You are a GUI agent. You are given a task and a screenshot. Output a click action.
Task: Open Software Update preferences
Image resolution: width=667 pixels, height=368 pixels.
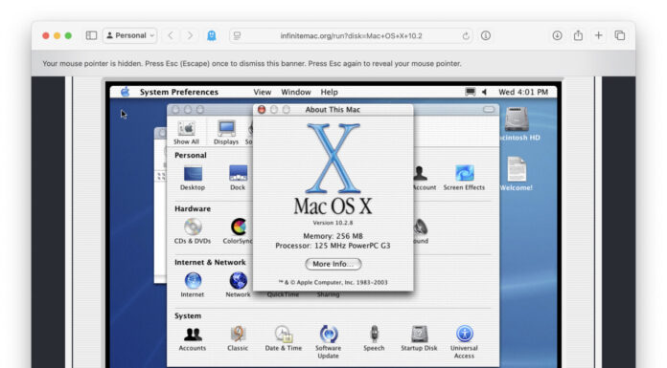(328, 341)
